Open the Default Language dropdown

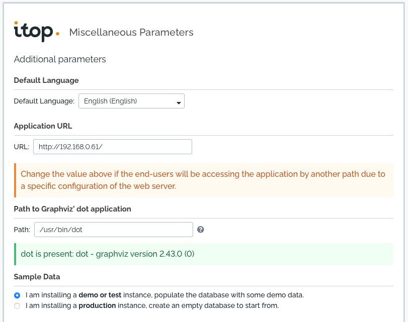(131, 101)
